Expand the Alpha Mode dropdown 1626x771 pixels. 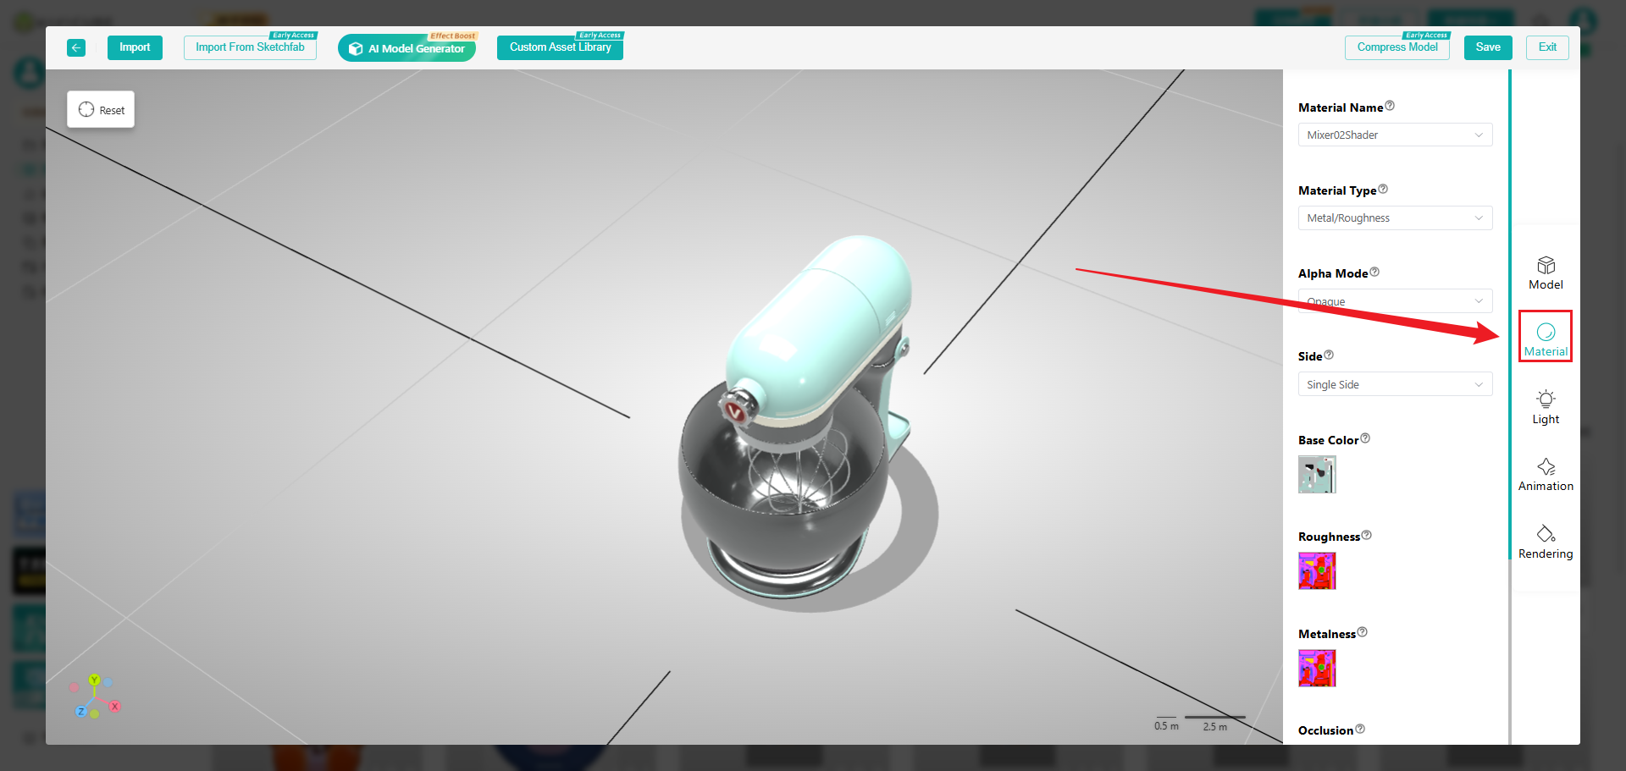[1395, 301]
